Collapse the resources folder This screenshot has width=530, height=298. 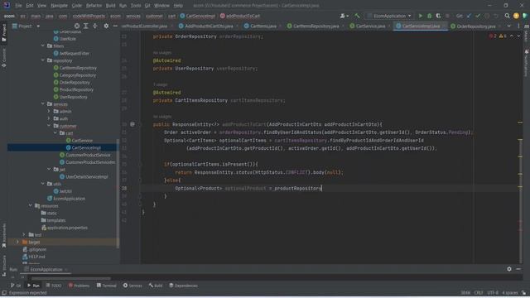[x=31, y=206]
